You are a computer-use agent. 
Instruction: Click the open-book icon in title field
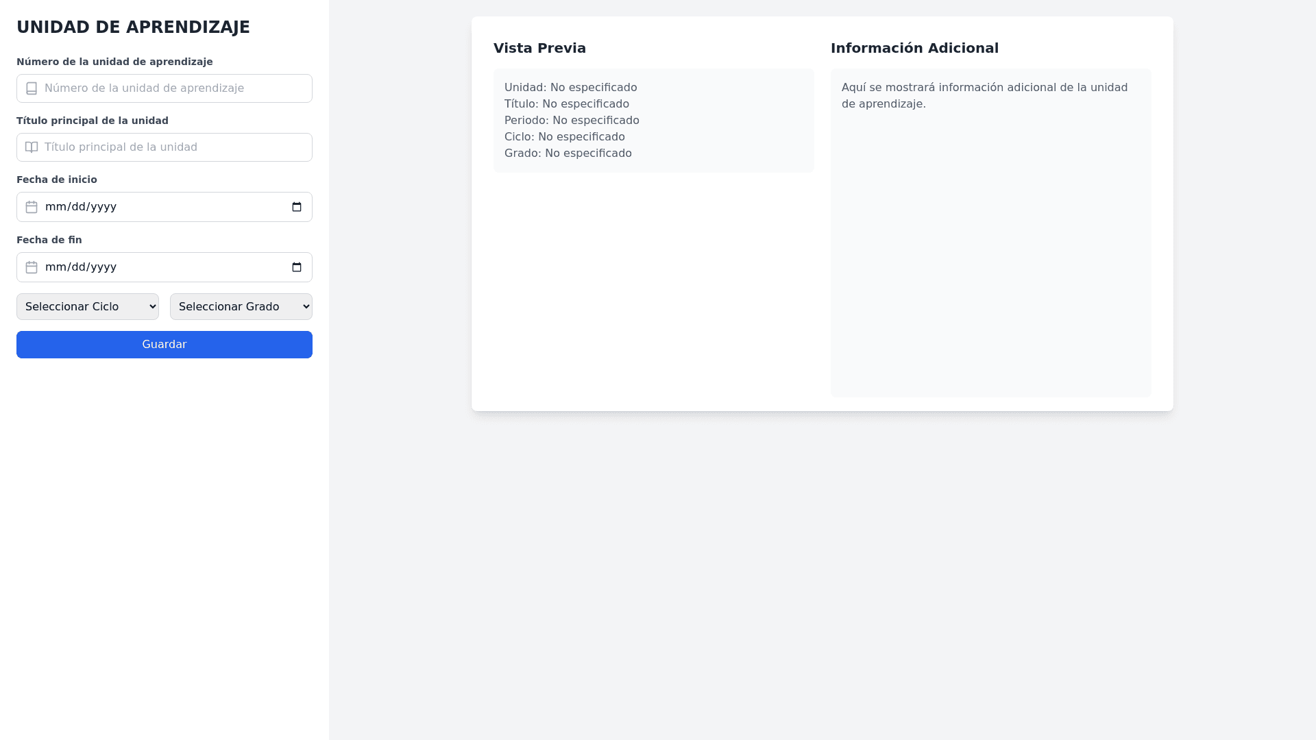pyautogui.click(x=32, y=147)
